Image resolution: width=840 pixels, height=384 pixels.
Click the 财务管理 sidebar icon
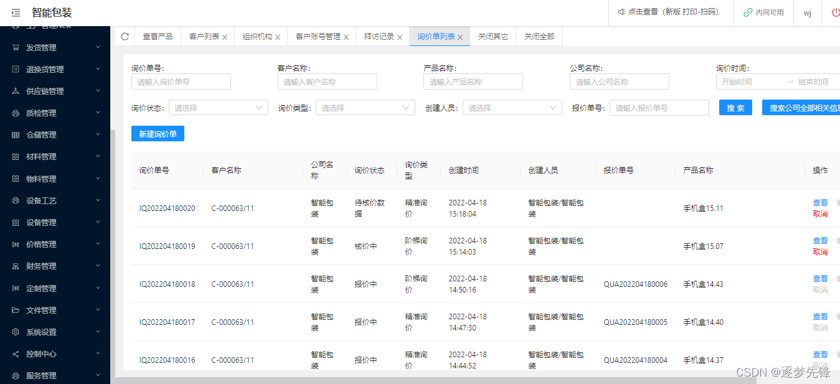tap(16, 266)
